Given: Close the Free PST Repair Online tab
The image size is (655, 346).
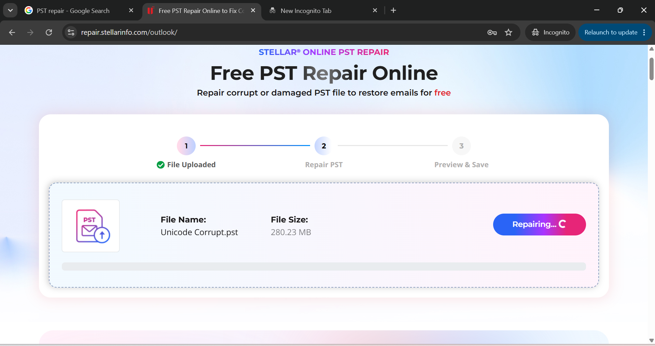Looking at the screenshot, I should click(253, 11).
